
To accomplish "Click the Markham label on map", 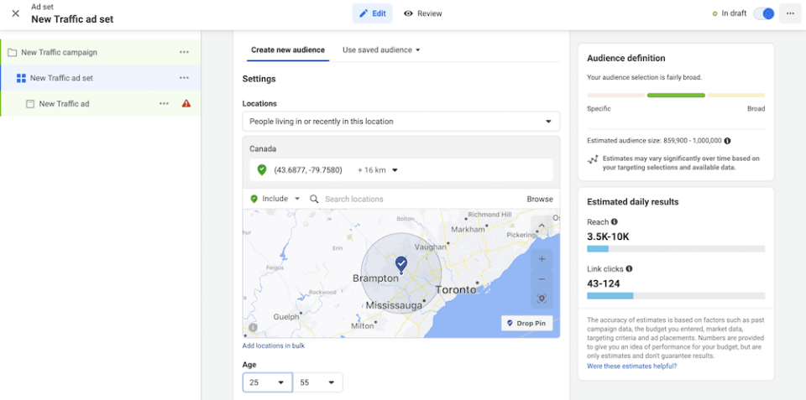I will (x=468, y=230).
